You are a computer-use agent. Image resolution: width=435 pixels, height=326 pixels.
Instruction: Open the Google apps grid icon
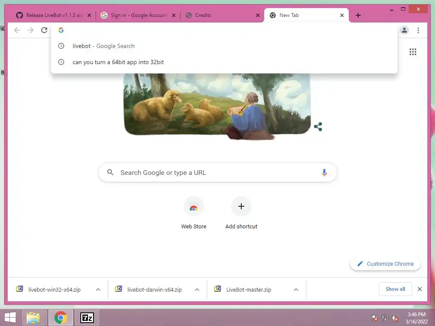coord(413,52)
